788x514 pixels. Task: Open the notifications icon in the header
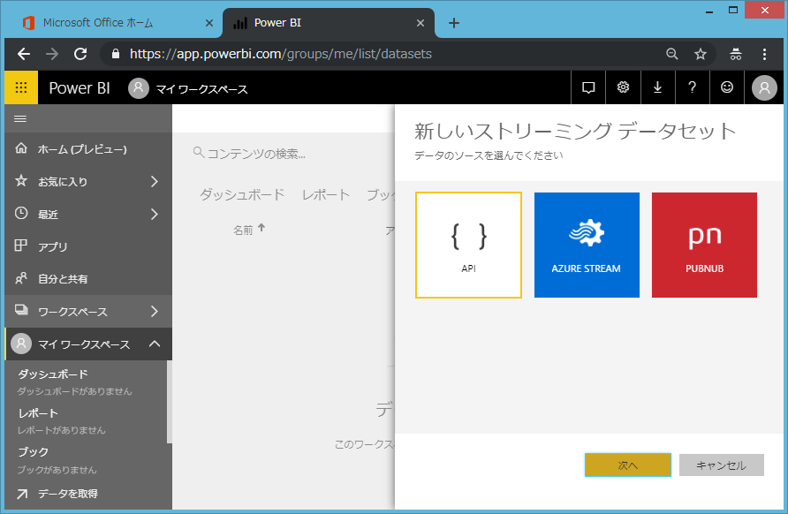tap(588, 87)
